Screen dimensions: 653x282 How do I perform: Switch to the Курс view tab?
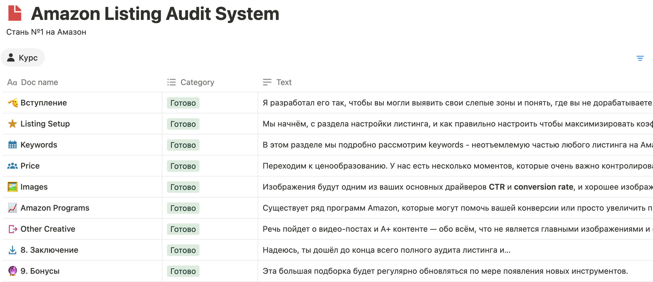pos(23,58)
